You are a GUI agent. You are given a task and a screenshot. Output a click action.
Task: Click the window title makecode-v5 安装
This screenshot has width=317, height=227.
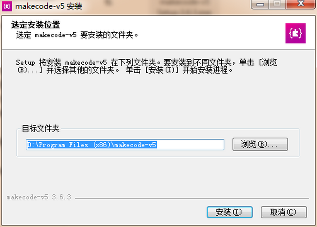point(49,6)
